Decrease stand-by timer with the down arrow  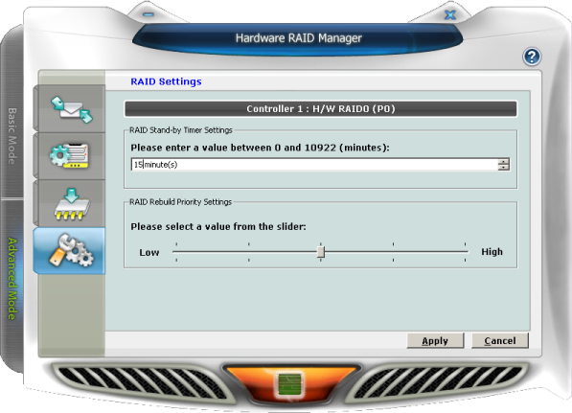[503, 167]
